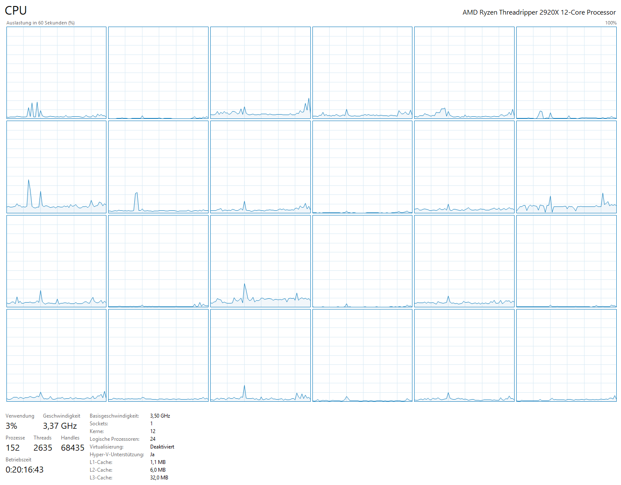Image resolution: width=621 pixels, height=485 pixels.
Task: Select the L3-Cache 32,0 MB value
Action: (x=158, y=477)
